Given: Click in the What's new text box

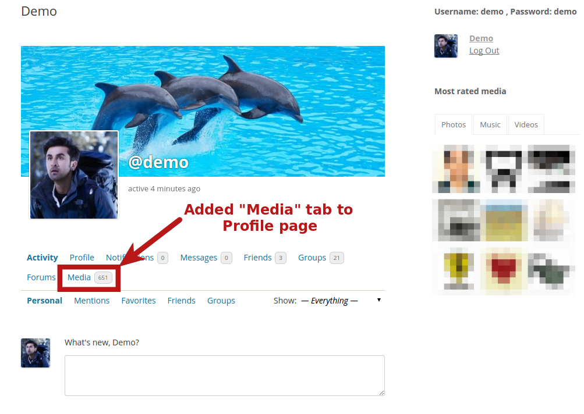Looking at the screenshot, I should tap(224, 376).
